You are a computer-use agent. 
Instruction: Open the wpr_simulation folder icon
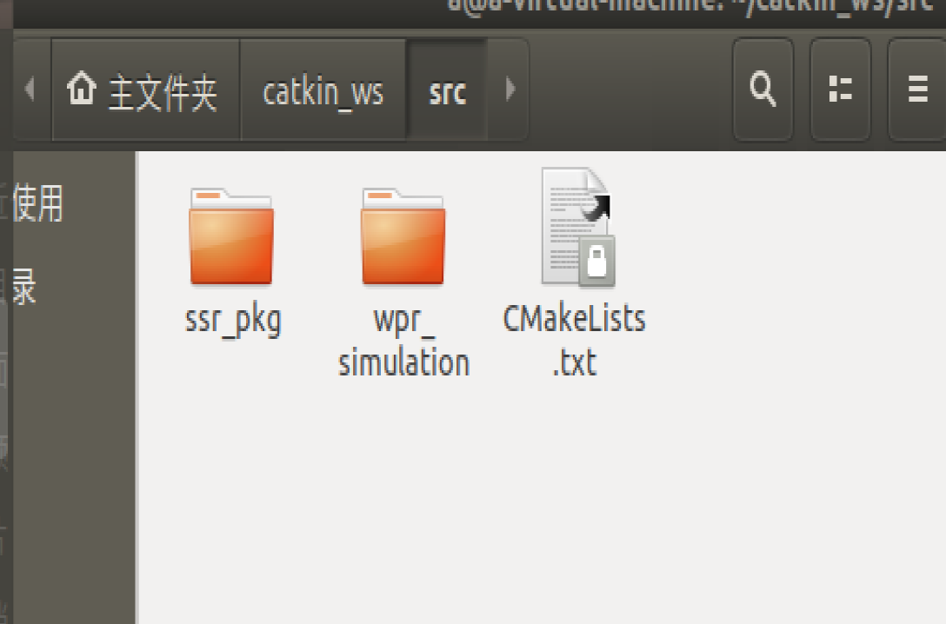click(x=403, y=236)
